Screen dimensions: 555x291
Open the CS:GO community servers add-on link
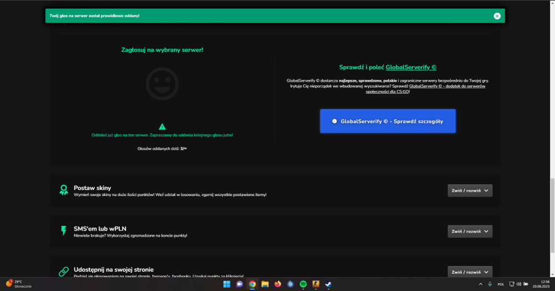click(426, 89)
